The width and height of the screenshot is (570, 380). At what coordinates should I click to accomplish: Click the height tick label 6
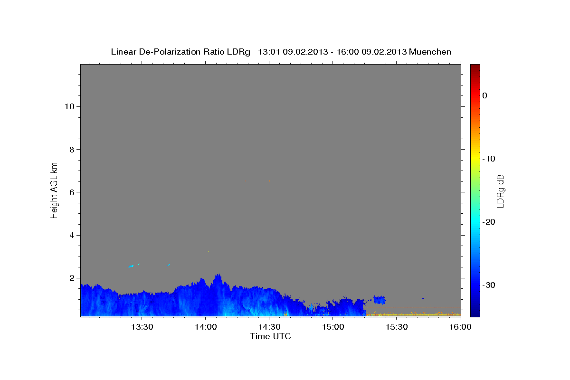[72, 192]
